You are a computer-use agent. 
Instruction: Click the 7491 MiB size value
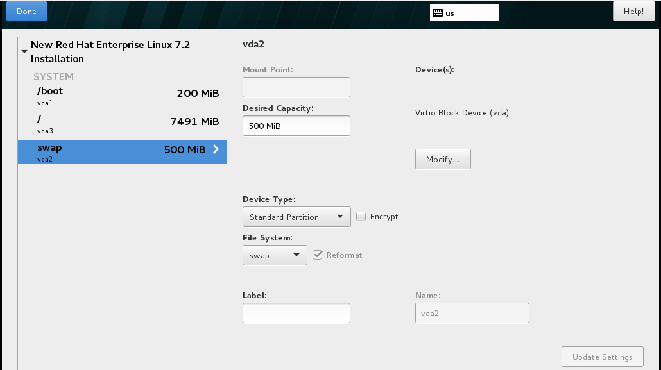coord(194,122)
